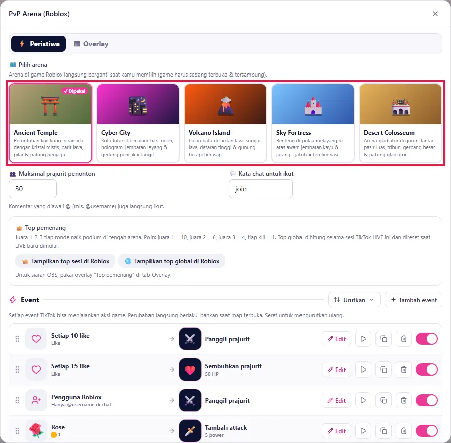Click 'Tampilkan top sesi di Roblox'
Viewport: 451px width, 443px height.
tap(65, 261)
